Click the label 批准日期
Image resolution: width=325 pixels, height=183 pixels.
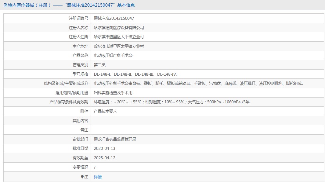(80, 149)
